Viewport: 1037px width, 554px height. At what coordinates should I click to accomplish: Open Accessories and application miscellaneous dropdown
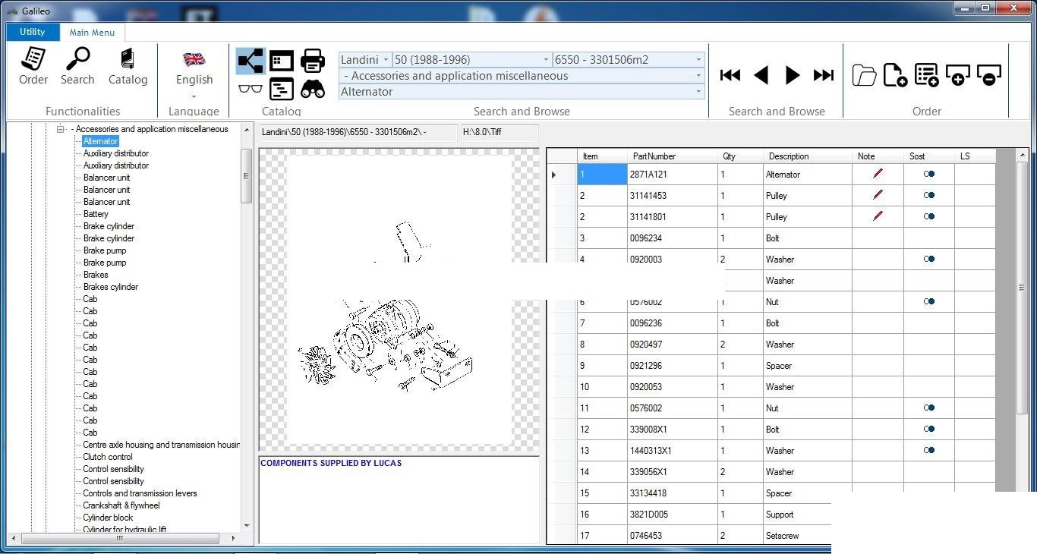coord(698,76)
